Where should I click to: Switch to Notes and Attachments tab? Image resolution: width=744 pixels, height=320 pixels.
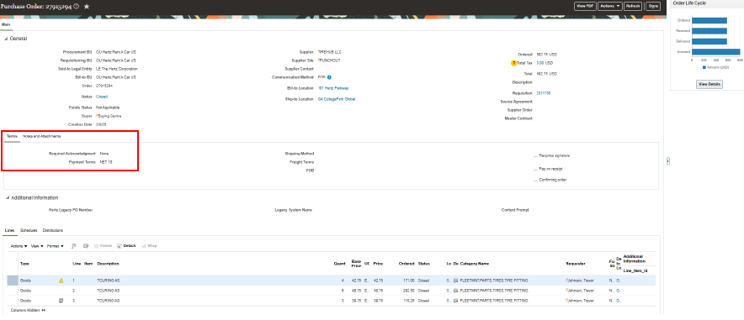[42, 136]
